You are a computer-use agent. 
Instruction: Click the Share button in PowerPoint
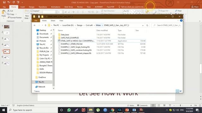tap(195, 7)
